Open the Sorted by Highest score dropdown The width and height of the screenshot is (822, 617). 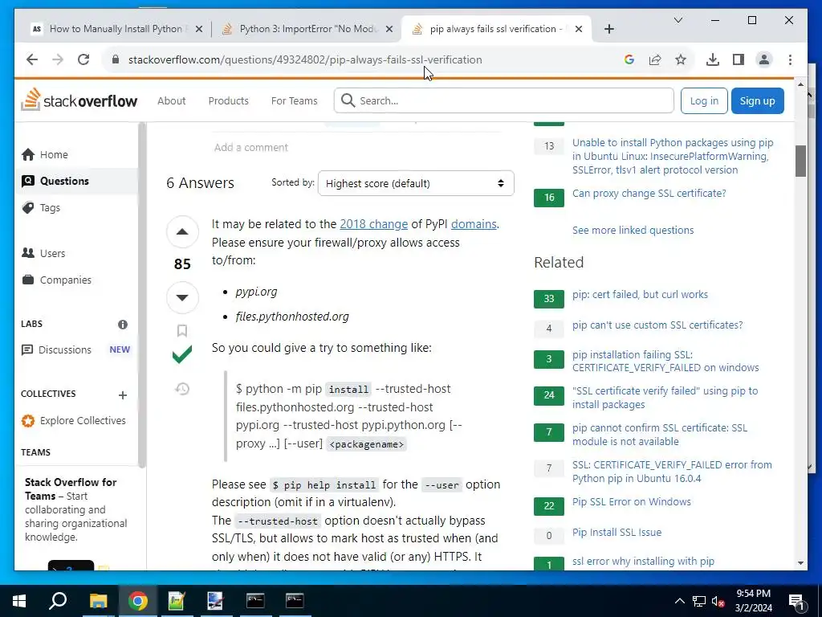(x=416, y=183)
